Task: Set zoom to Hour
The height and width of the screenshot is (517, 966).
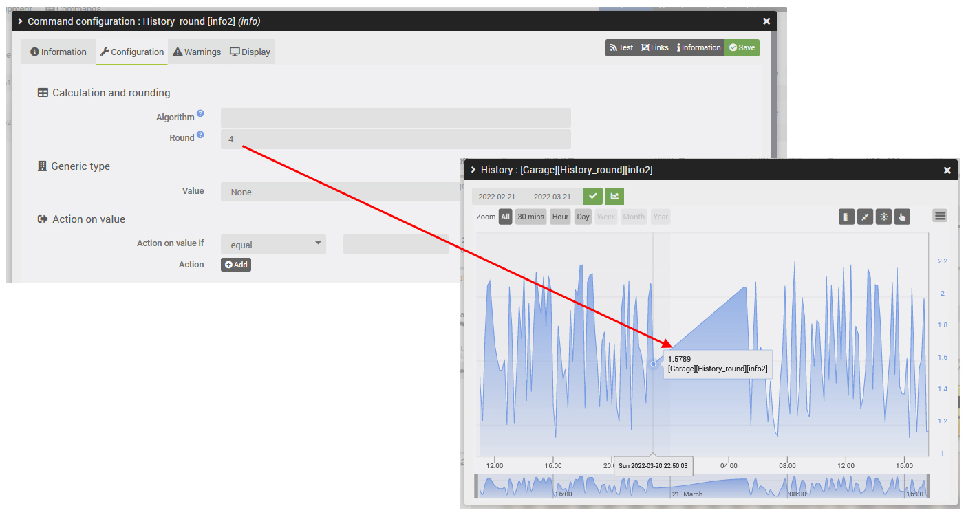Action: click(x=560, y=217)
